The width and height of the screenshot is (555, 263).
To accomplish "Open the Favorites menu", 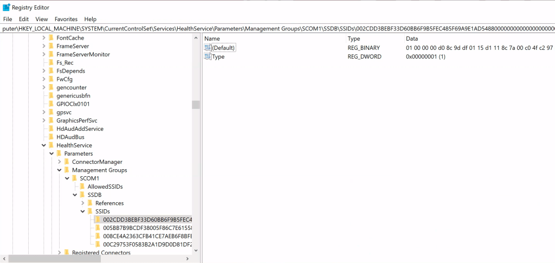I will pyautogui.click(x=66, y=19).
